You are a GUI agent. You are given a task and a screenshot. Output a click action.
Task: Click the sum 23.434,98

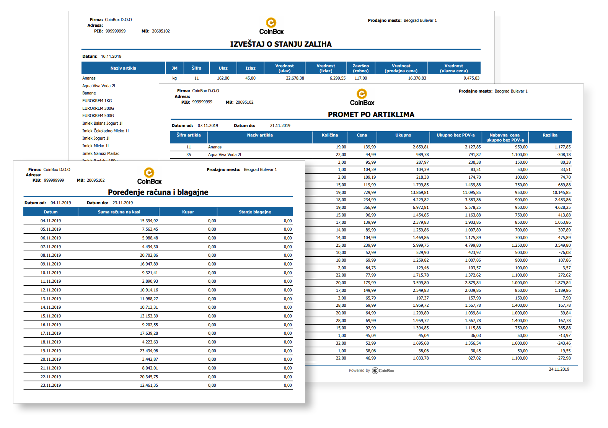pyautogui.click(x=149, y=351)
